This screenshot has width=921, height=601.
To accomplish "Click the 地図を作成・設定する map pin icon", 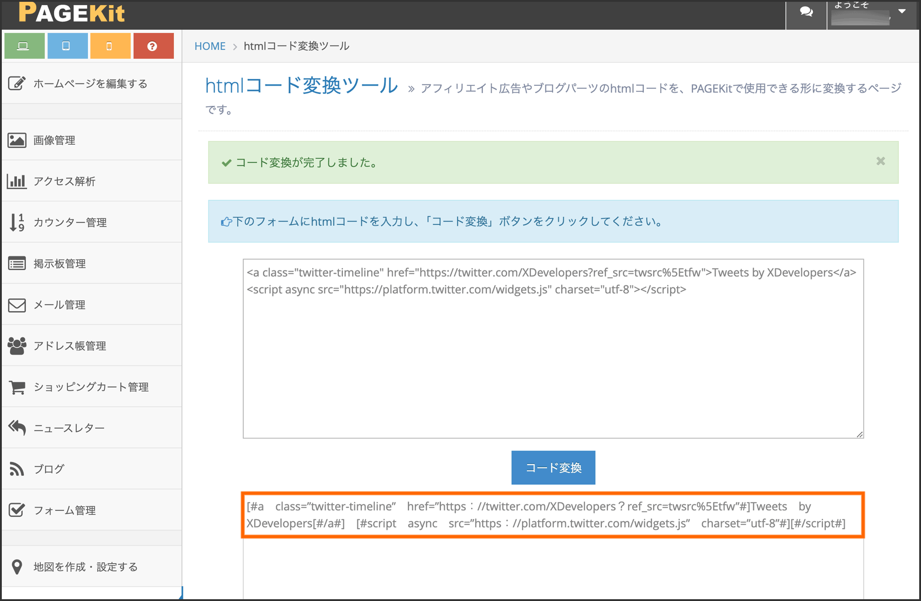I will 17,567.
